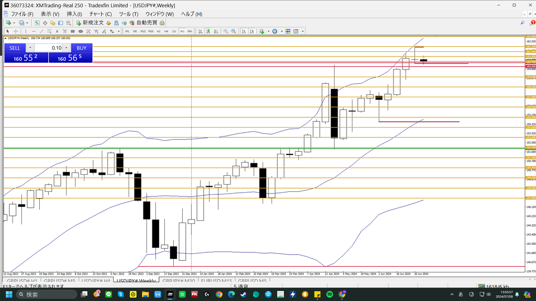
Task: Open the チャート (C) menu
Action: (100, 14)
